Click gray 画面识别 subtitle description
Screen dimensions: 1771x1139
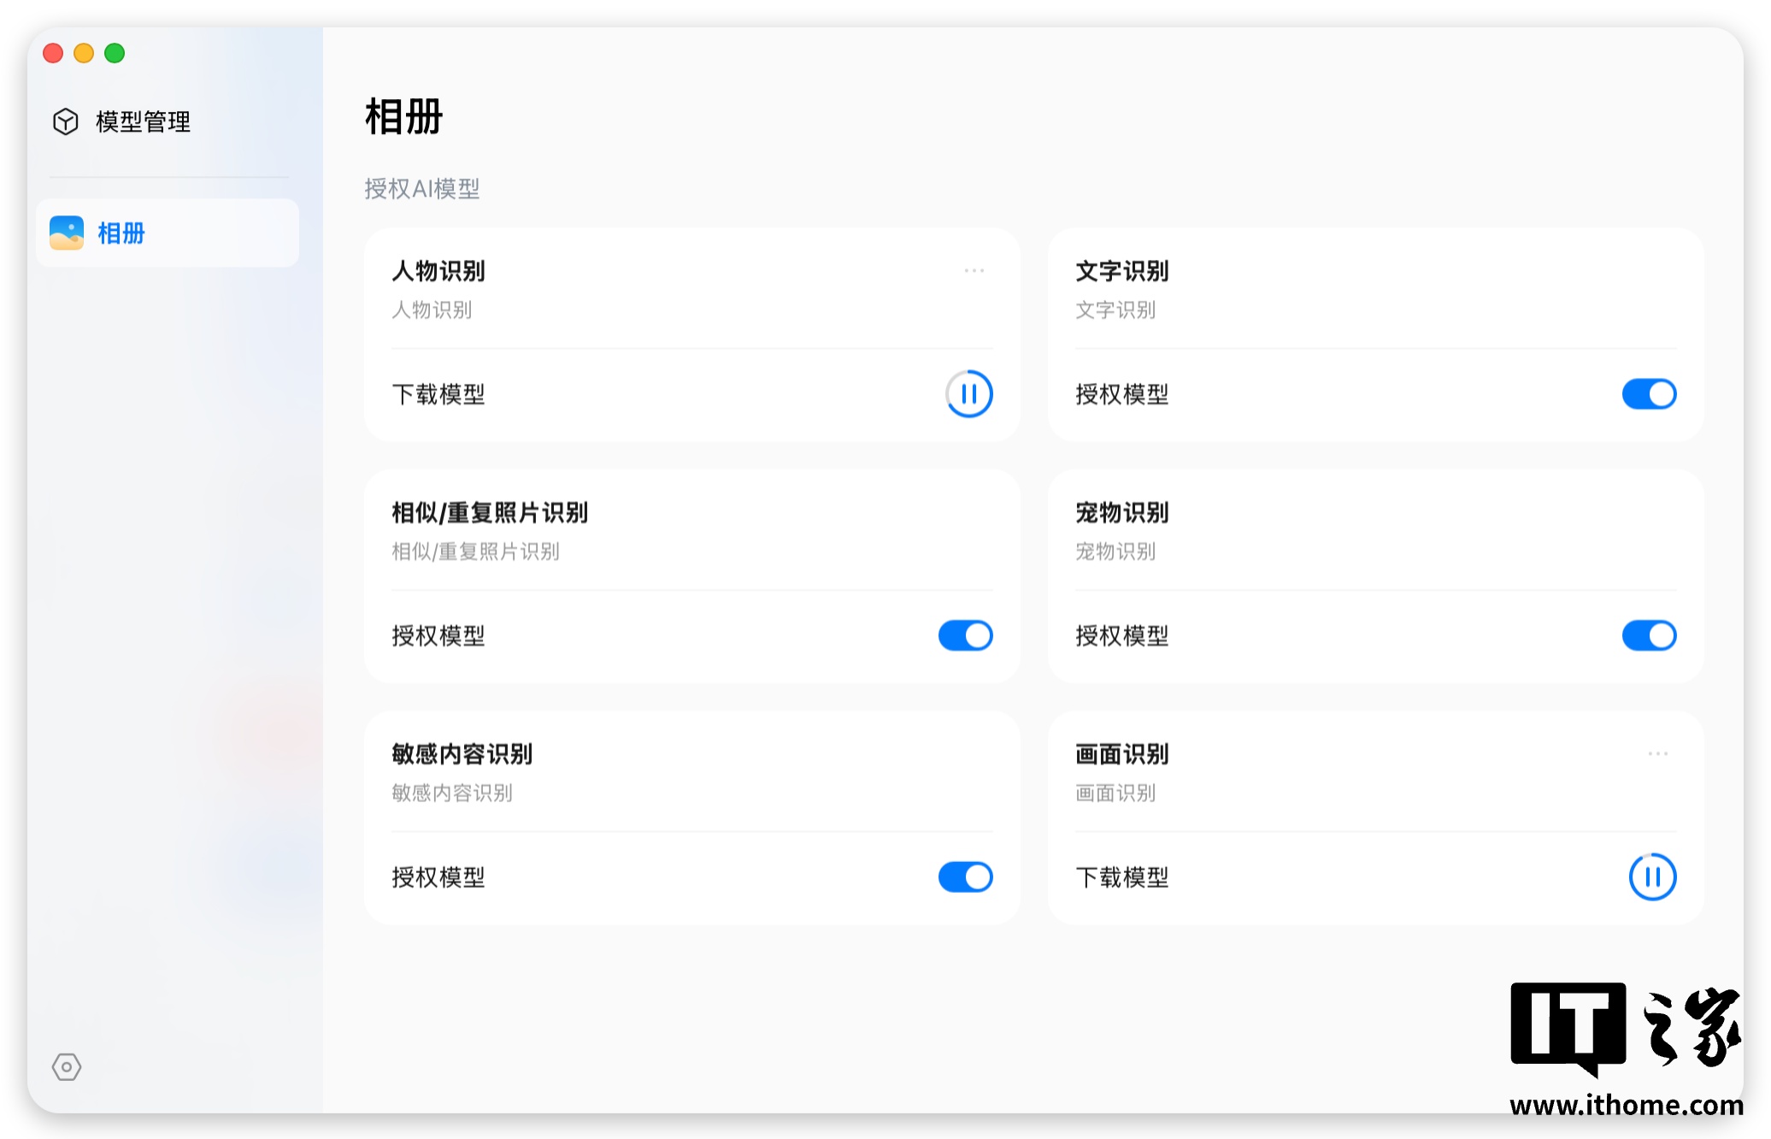pyautogui.click(x=1115, y=792)
